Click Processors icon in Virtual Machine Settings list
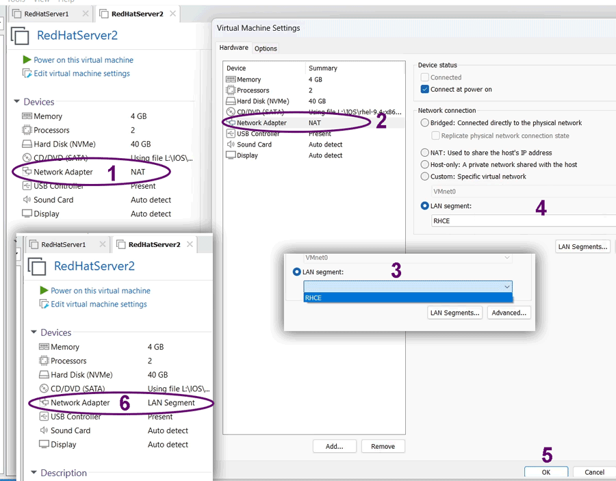The image size is (616, 481). 231,90
